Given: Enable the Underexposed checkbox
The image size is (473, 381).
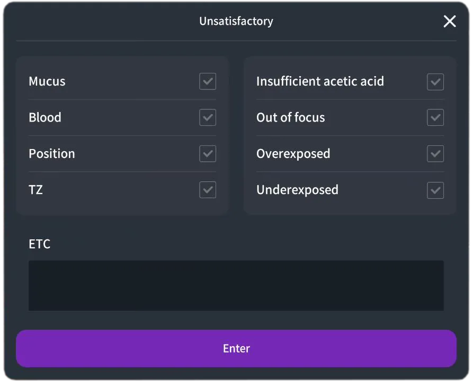Looking at the screenshot, I should (435, 190).
